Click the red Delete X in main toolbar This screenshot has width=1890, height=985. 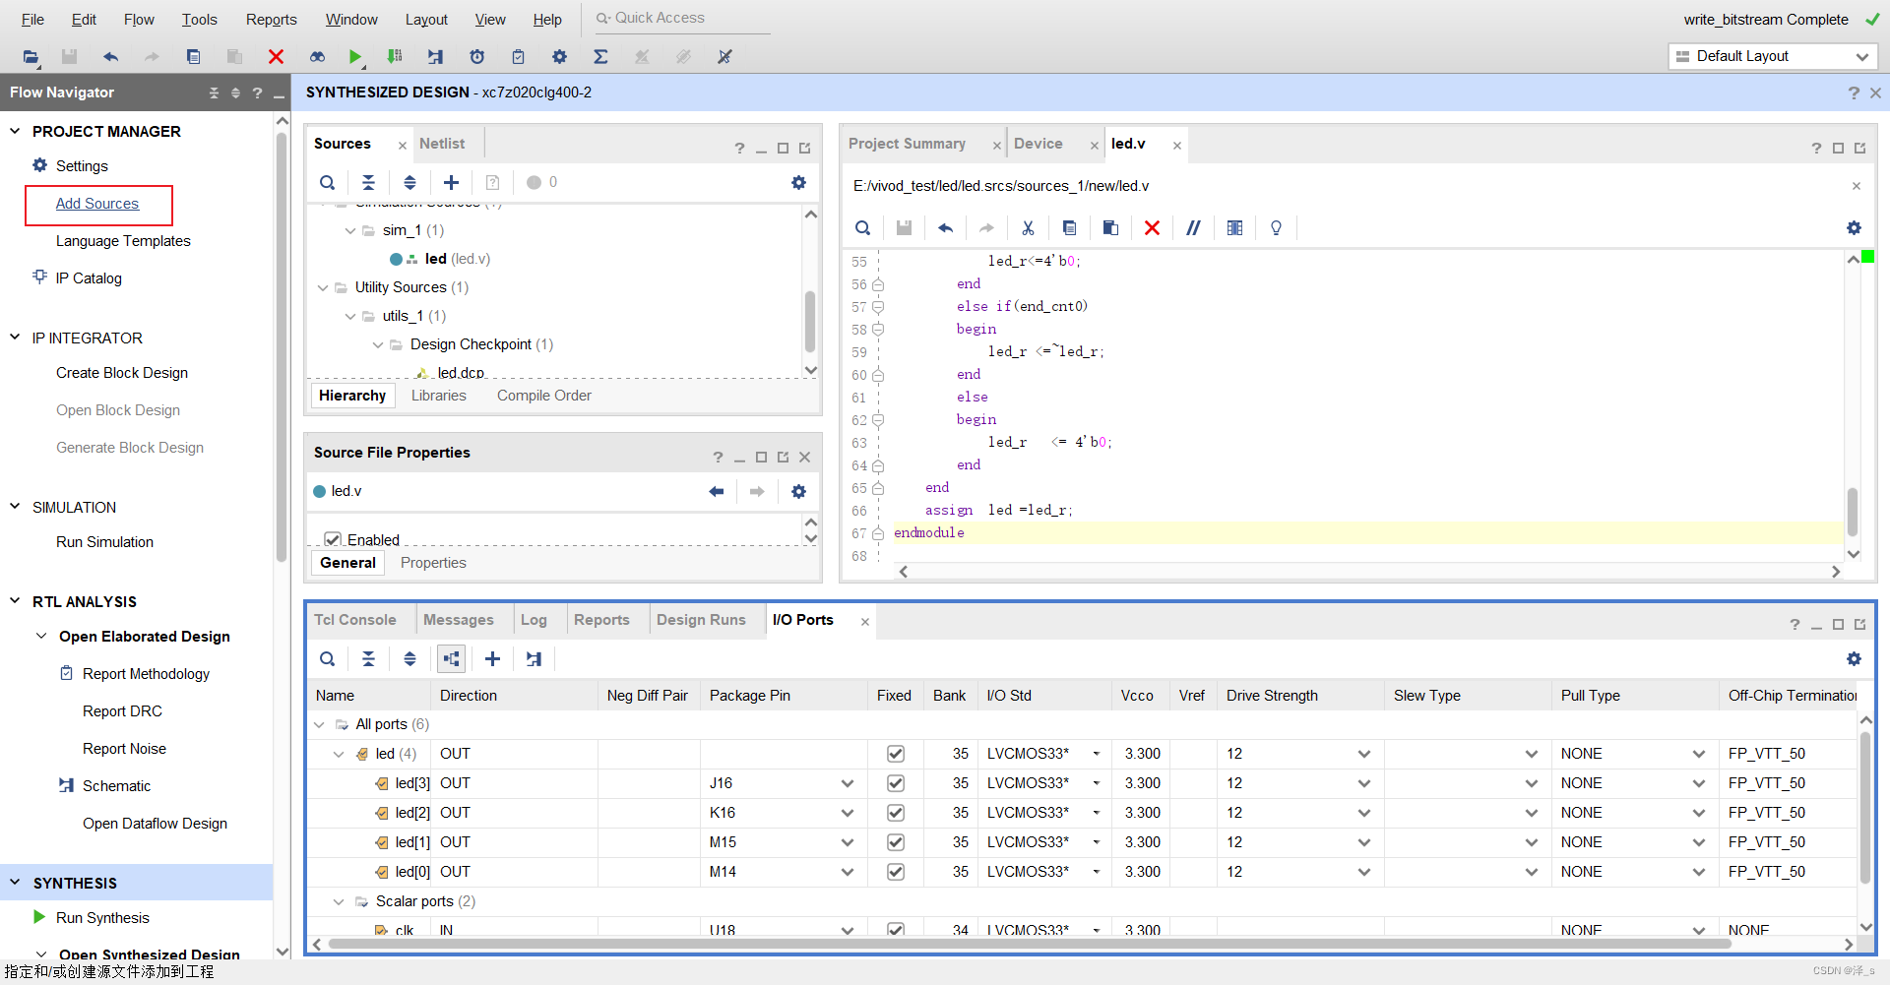pos(276,57)
